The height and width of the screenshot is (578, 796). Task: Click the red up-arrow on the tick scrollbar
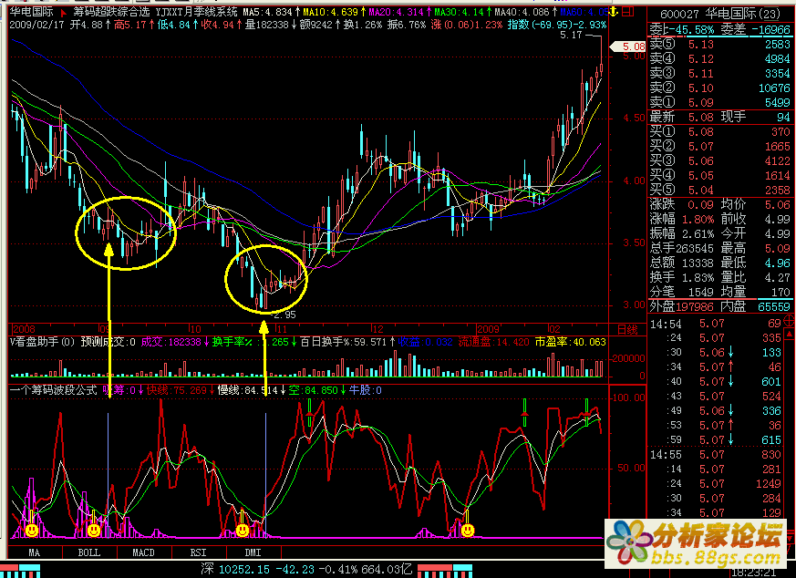790,334
